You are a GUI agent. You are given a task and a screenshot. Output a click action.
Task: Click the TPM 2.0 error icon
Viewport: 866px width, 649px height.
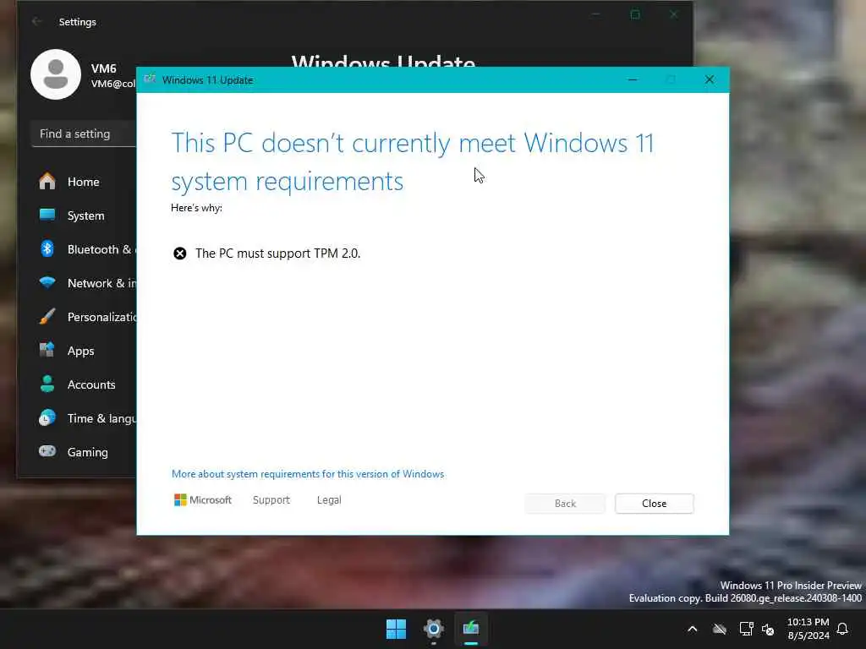pos(180,254)
